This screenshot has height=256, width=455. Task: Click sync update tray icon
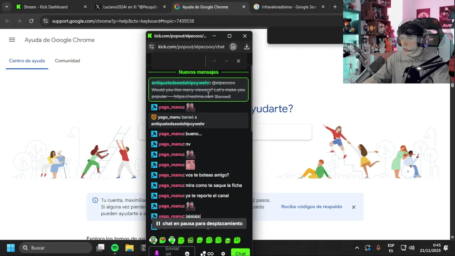tap(368, 248)
